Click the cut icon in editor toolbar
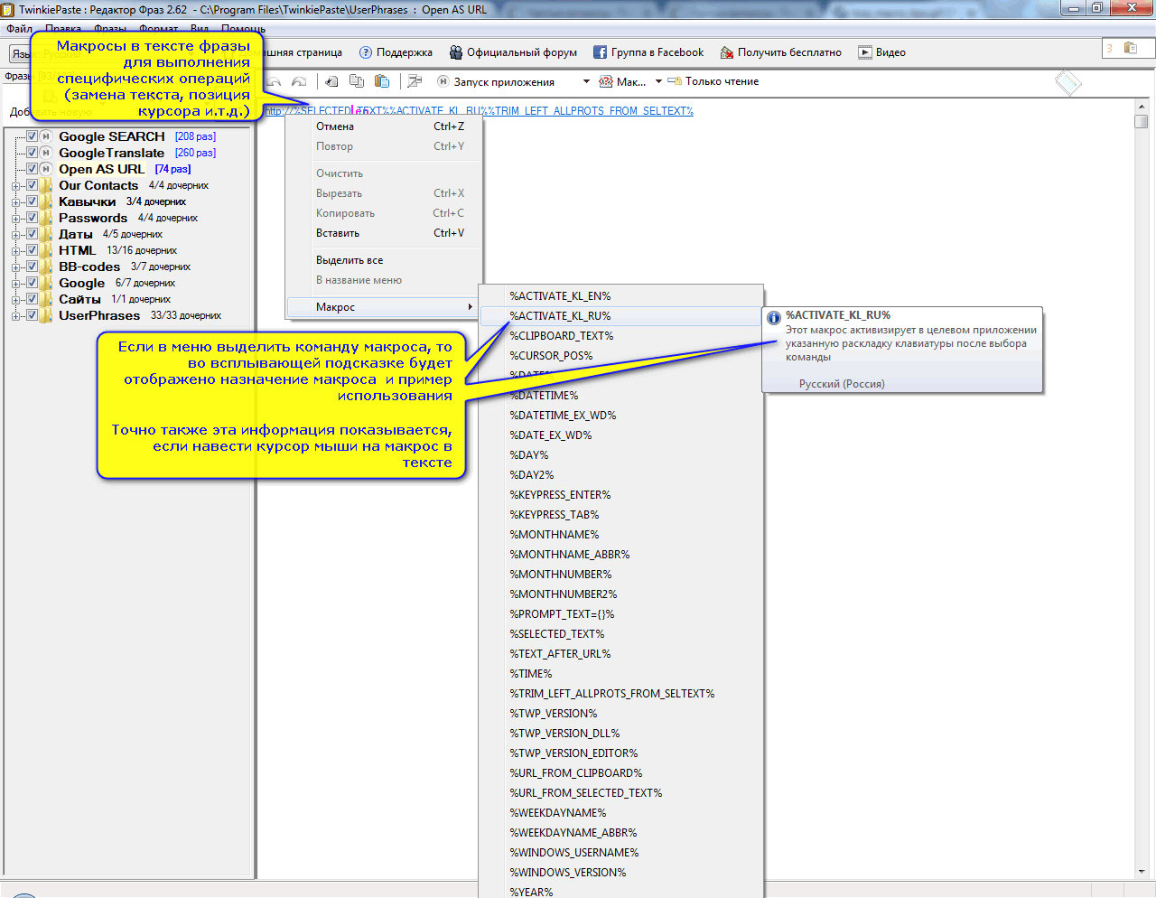Screen dimensions: 1156x898 tap(331, 81)
